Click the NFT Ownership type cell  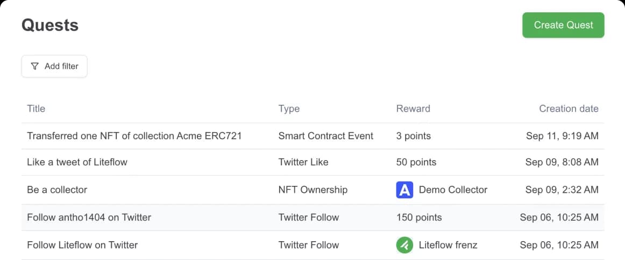313,190
